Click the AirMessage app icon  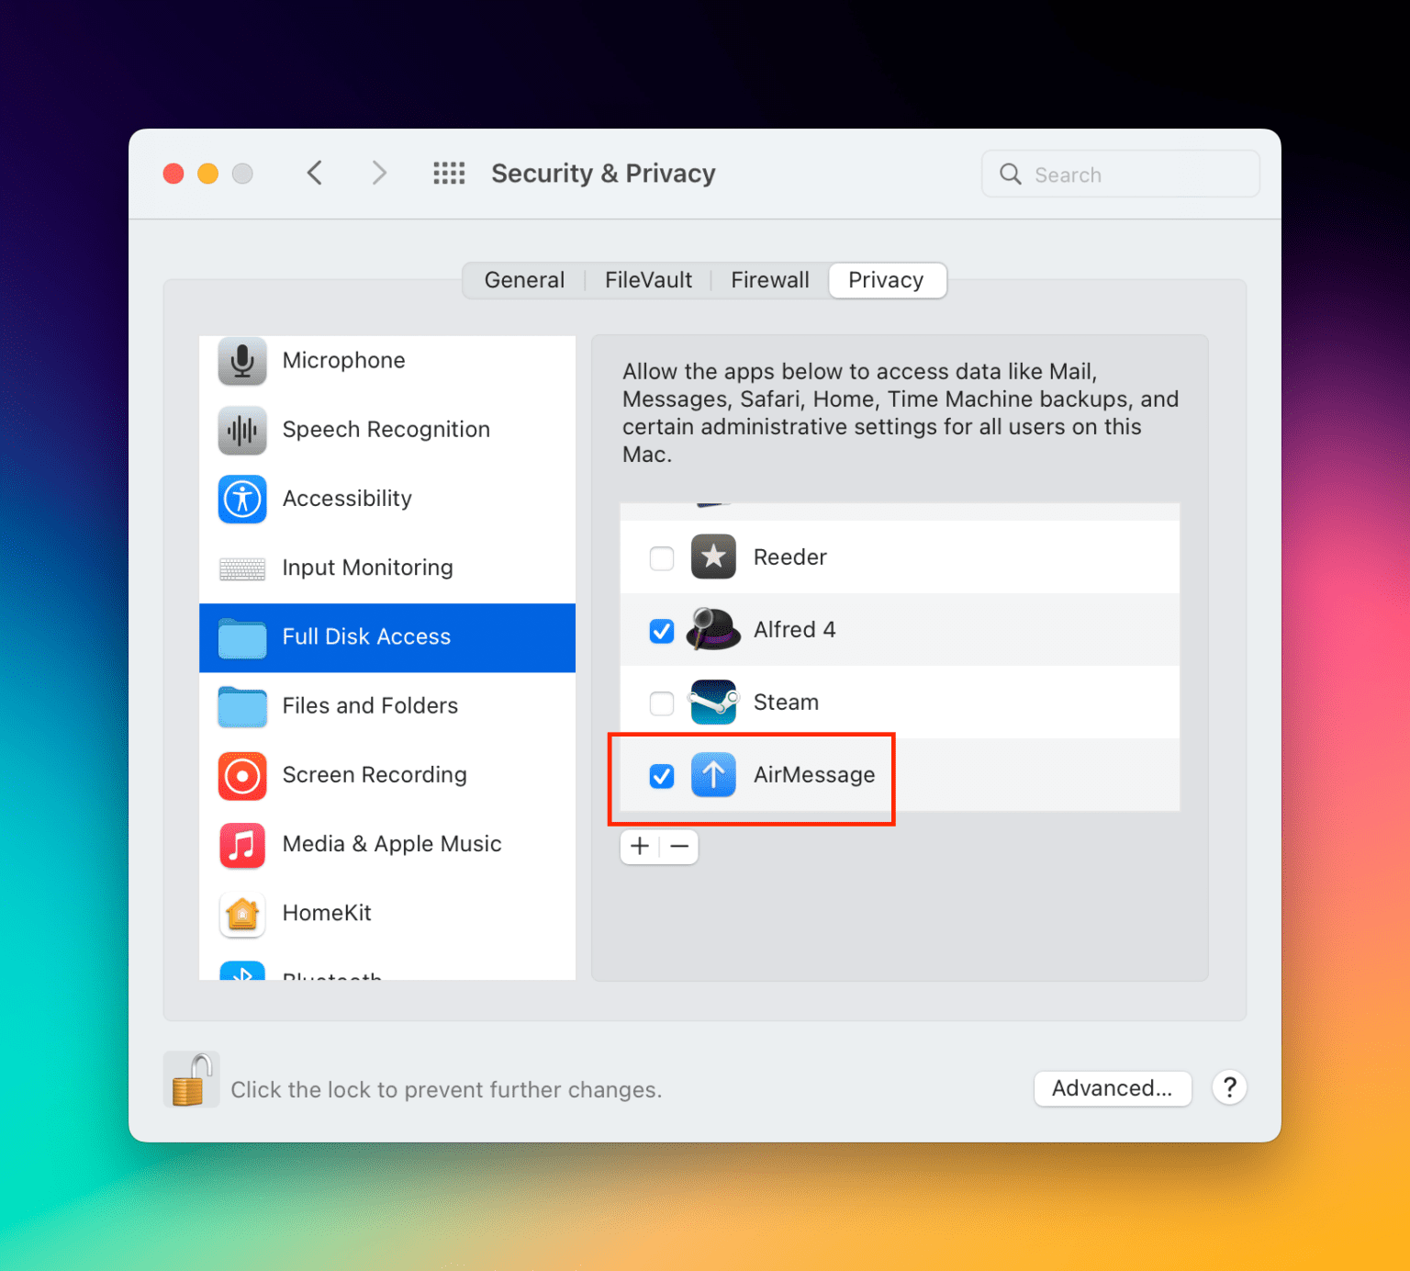[713, 775]
